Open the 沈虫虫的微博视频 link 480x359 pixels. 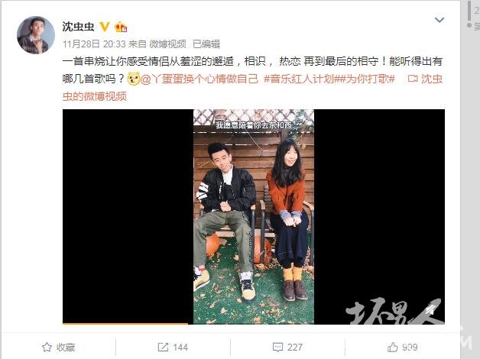tap(252, 88)
